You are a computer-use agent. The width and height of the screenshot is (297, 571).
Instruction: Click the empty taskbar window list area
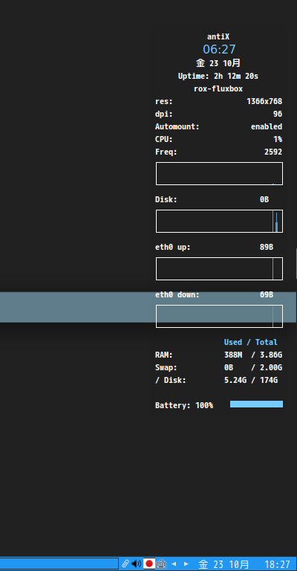coord(59,564)
